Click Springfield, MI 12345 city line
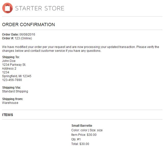Image resolution: width=166 pixels, height=147 pixels. [x=17, y=76]
